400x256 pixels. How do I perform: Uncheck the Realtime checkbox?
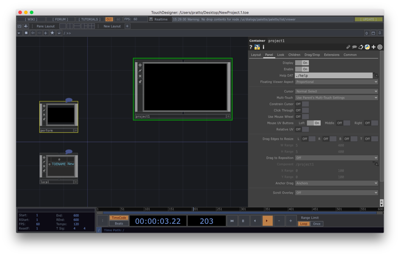pyautogui.click(x=151, y=19)
